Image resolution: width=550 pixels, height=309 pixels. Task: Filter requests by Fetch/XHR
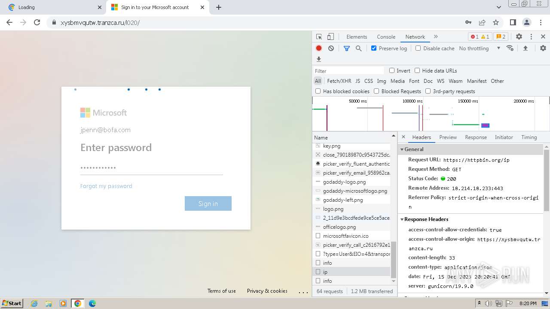coord(339,81)
